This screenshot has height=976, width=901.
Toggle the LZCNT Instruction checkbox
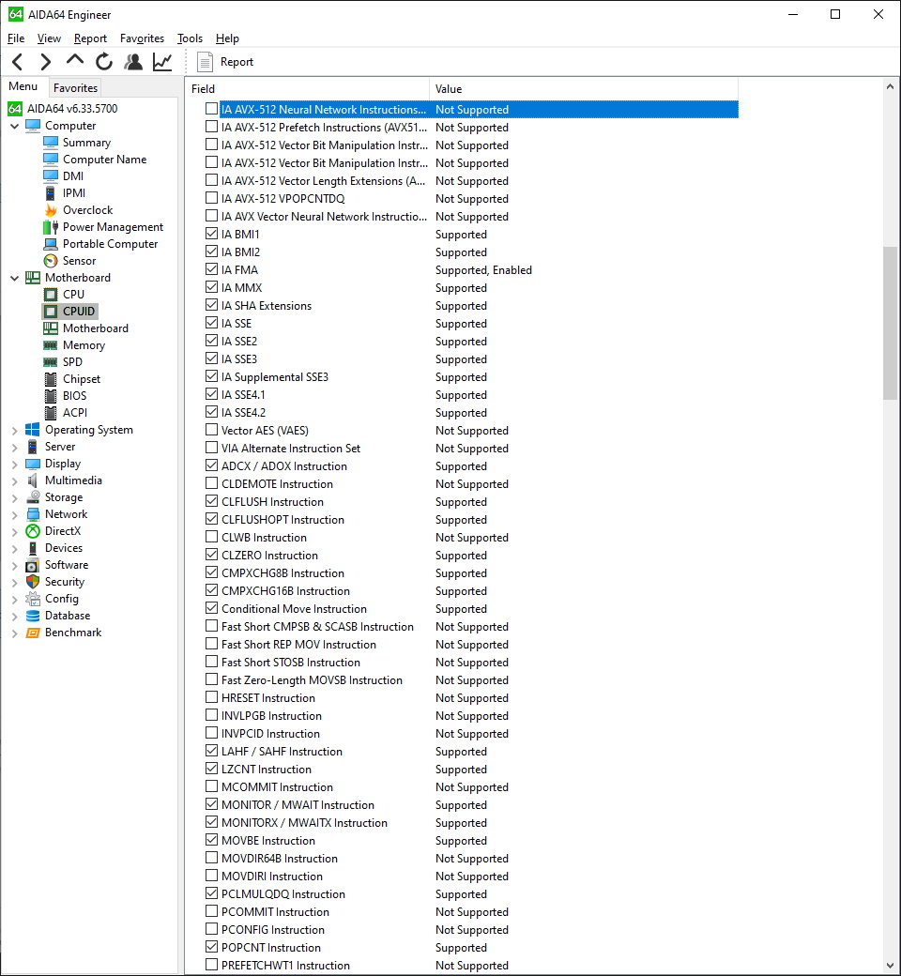click(212, 769)
